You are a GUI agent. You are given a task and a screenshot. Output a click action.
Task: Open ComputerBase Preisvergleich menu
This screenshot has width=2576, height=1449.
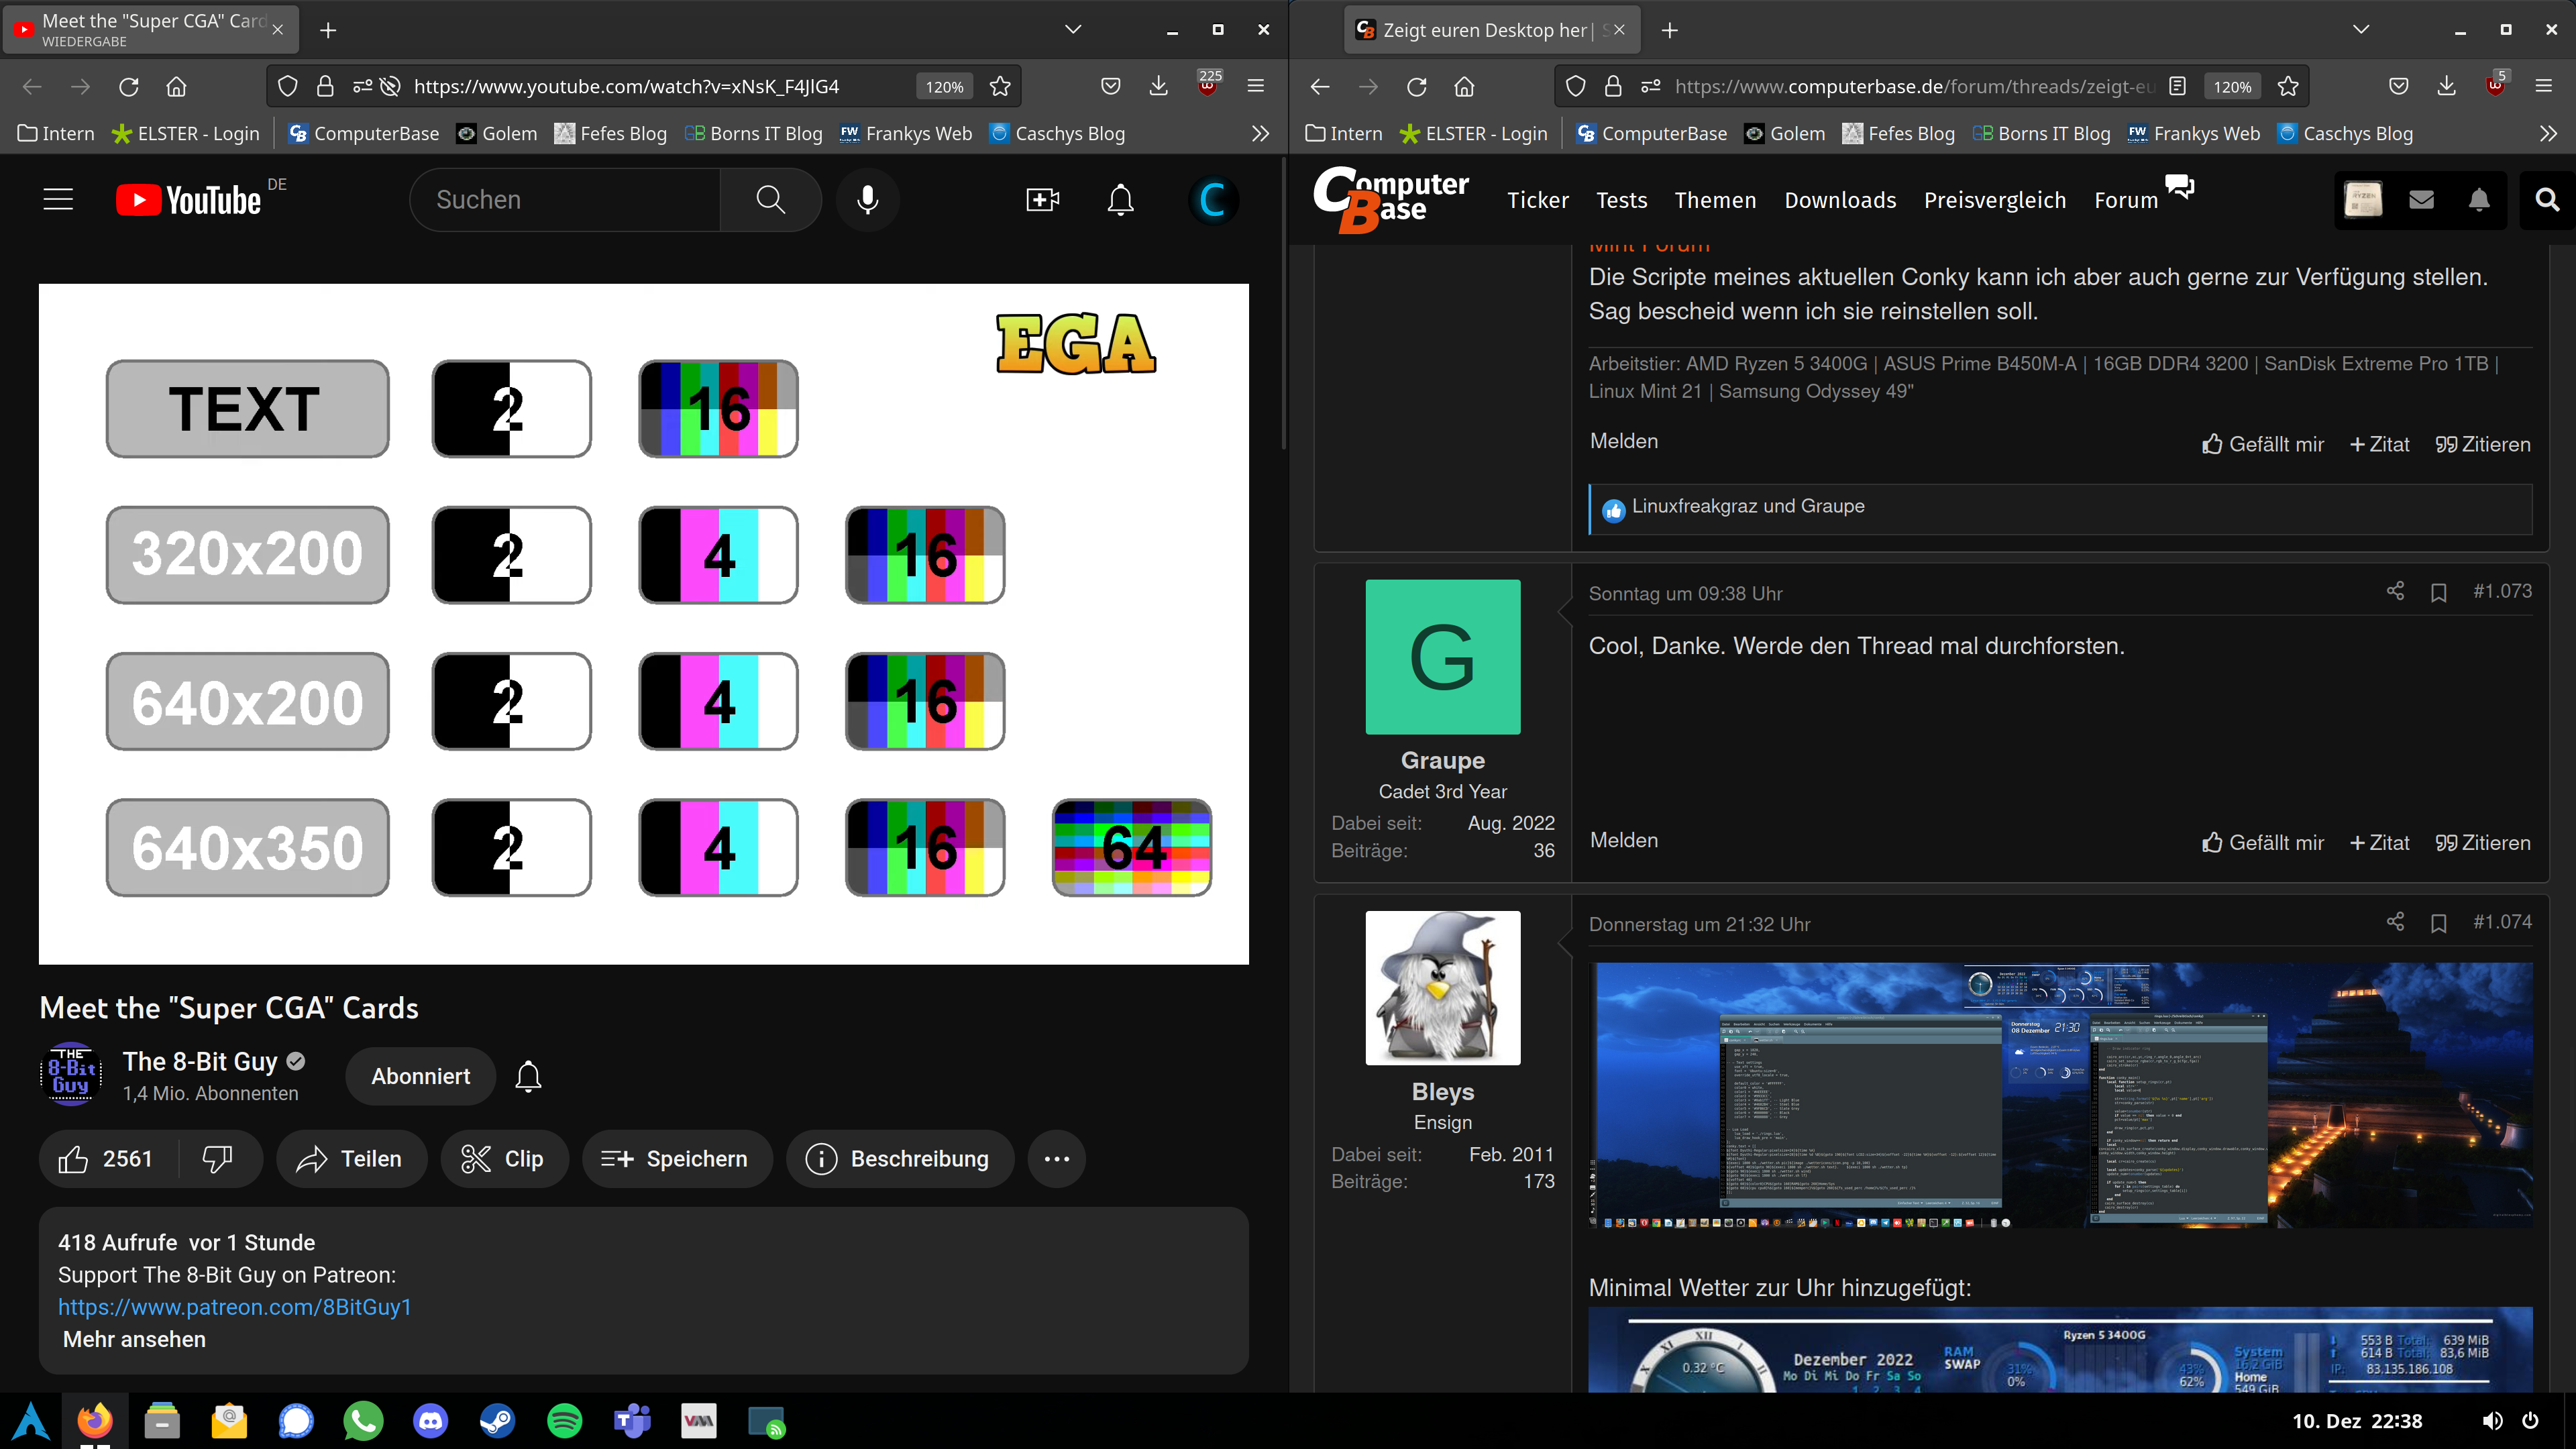coord(1995,200)
